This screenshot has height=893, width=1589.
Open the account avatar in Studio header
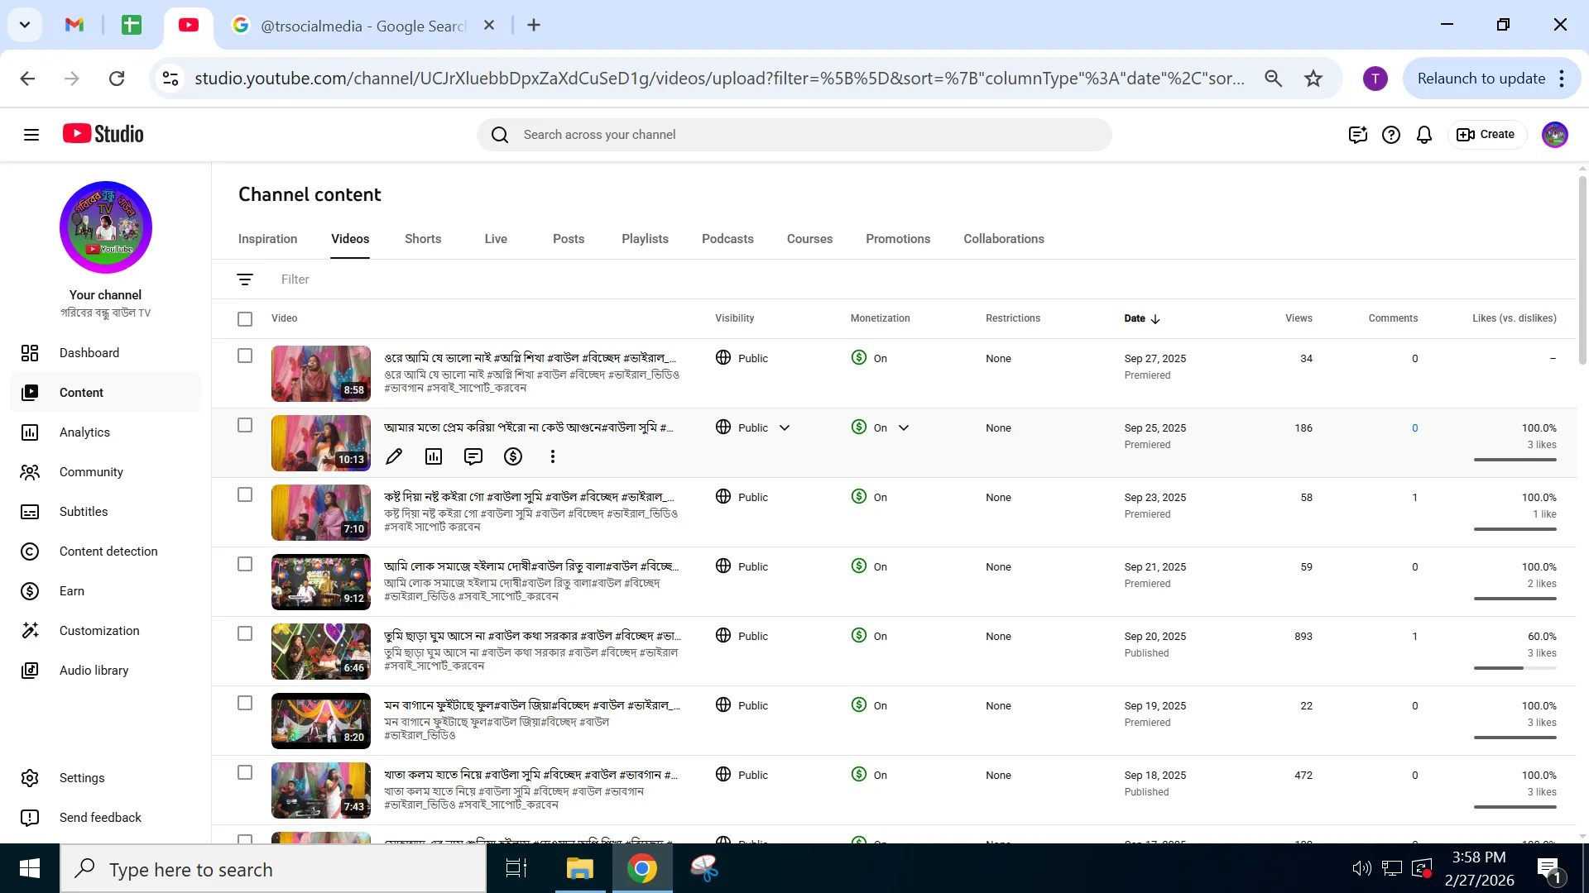point(1555,135)
